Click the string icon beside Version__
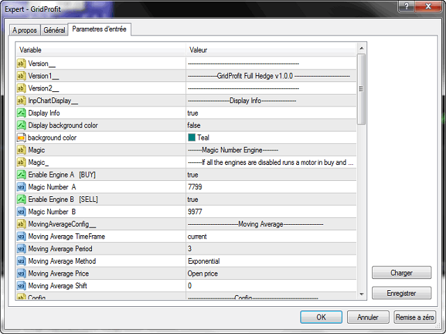This screenshot has height=334, width=446. [x=22, y=63]
